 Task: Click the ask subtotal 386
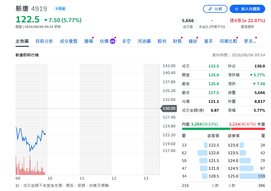262,186
